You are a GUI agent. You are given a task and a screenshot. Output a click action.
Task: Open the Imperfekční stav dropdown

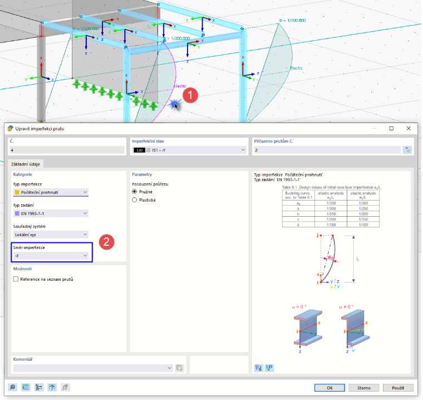click(189, 150)
